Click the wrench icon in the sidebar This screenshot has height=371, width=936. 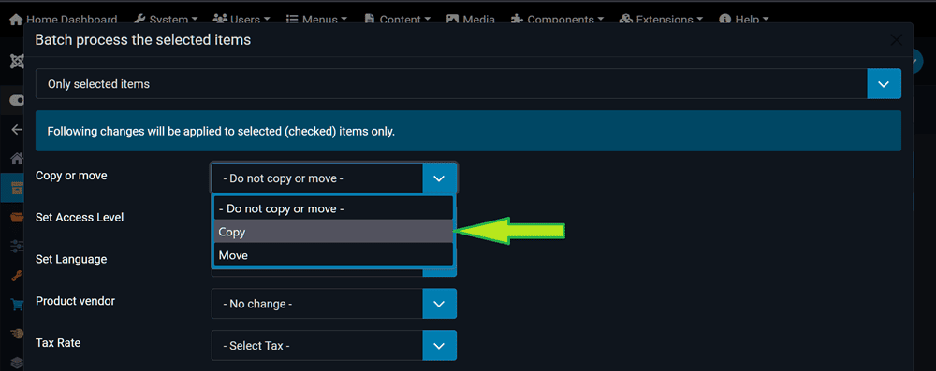click(17, 276)
